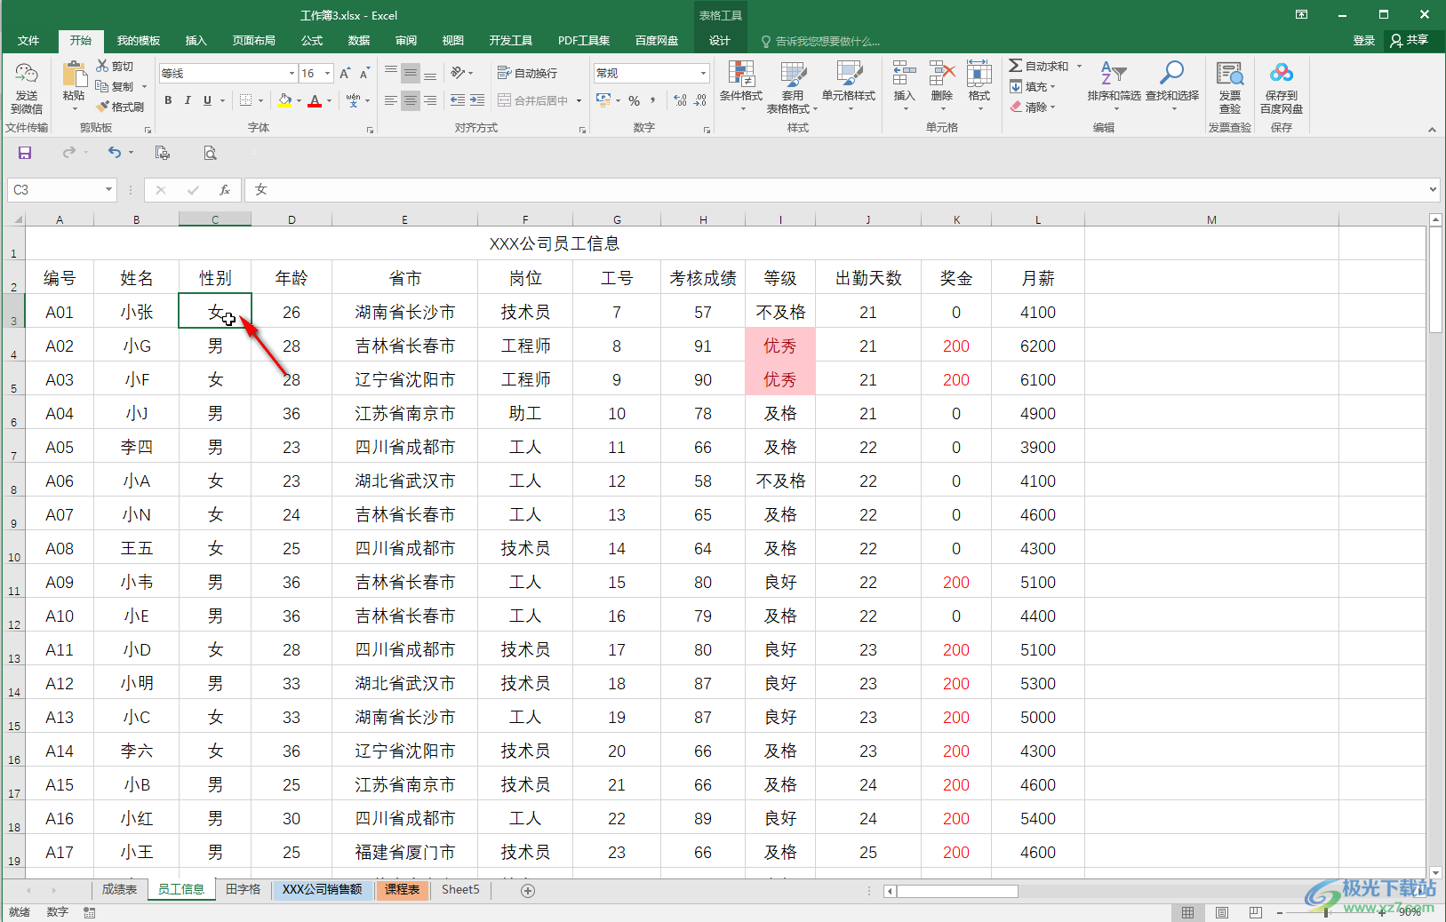
Task: Collapse the ribbon arrow
Action: 1432,130
